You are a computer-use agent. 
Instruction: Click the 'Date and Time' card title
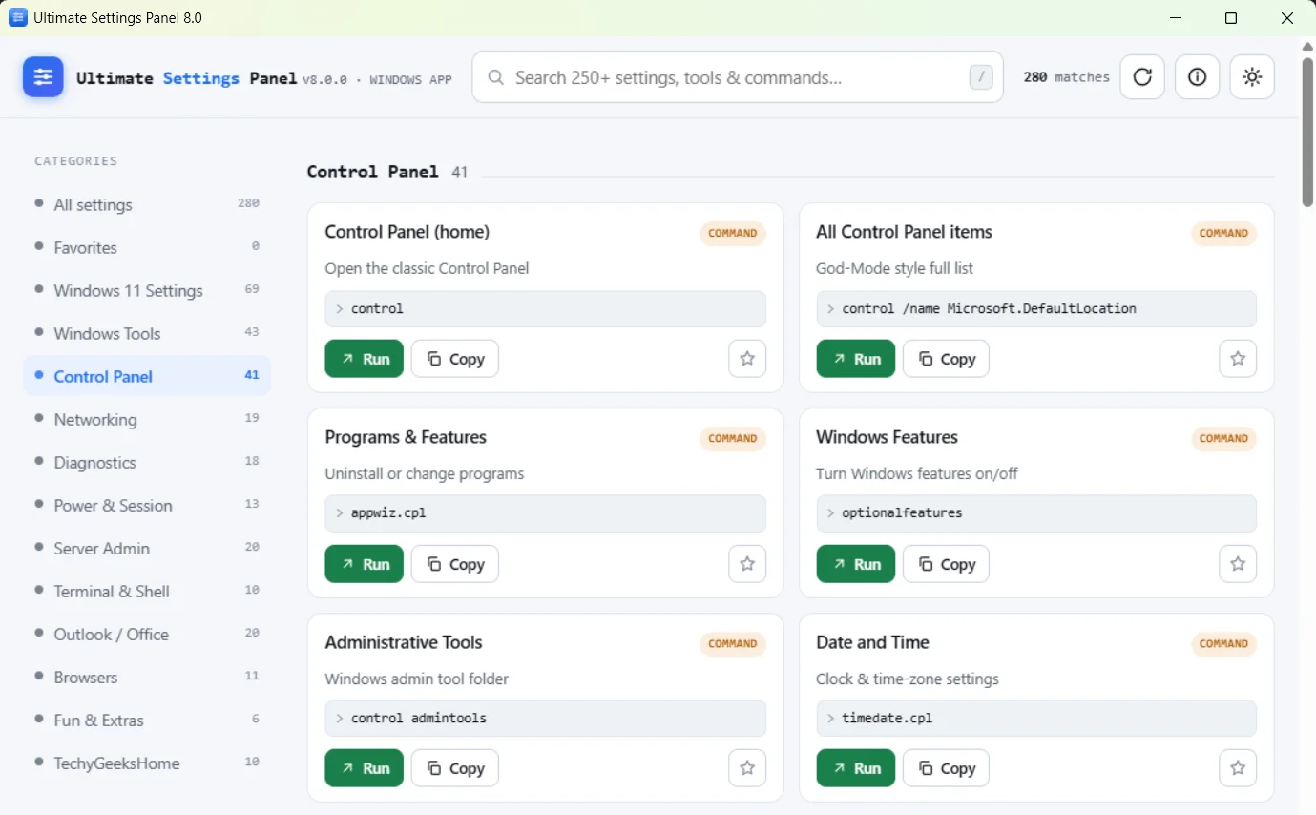[873, 642]
